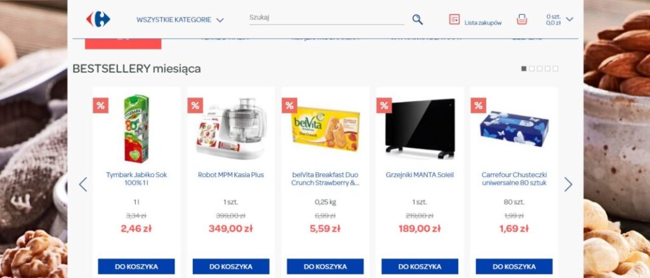Add Tymbark Jabłko Sok to basket
The height and width of the screenshot is (278, 650).
136,267
